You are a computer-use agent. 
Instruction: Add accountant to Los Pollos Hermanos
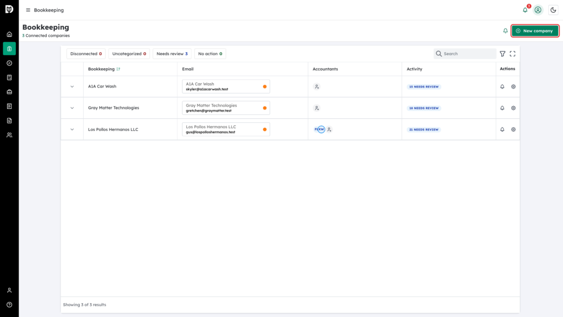(329, 130)
